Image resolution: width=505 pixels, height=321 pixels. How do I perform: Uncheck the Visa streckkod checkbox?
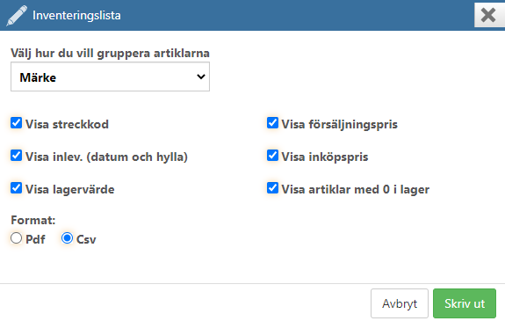(16, 123)
